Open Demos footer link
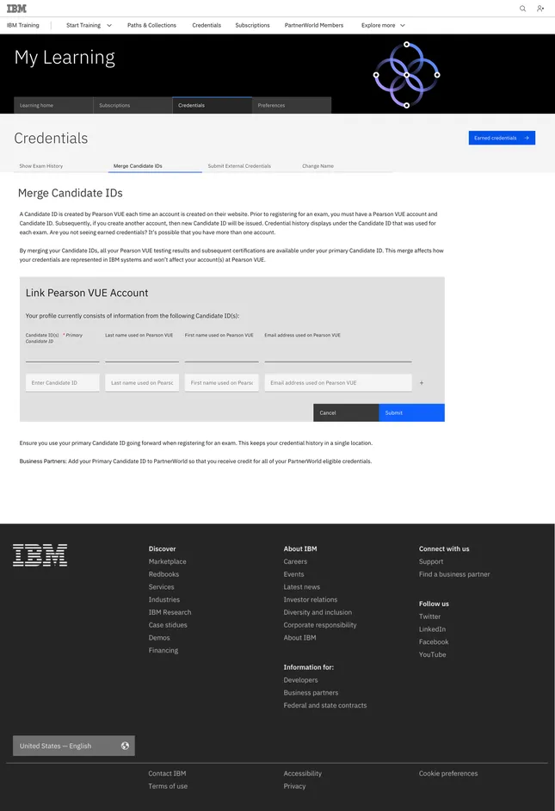 coord(159,638)
